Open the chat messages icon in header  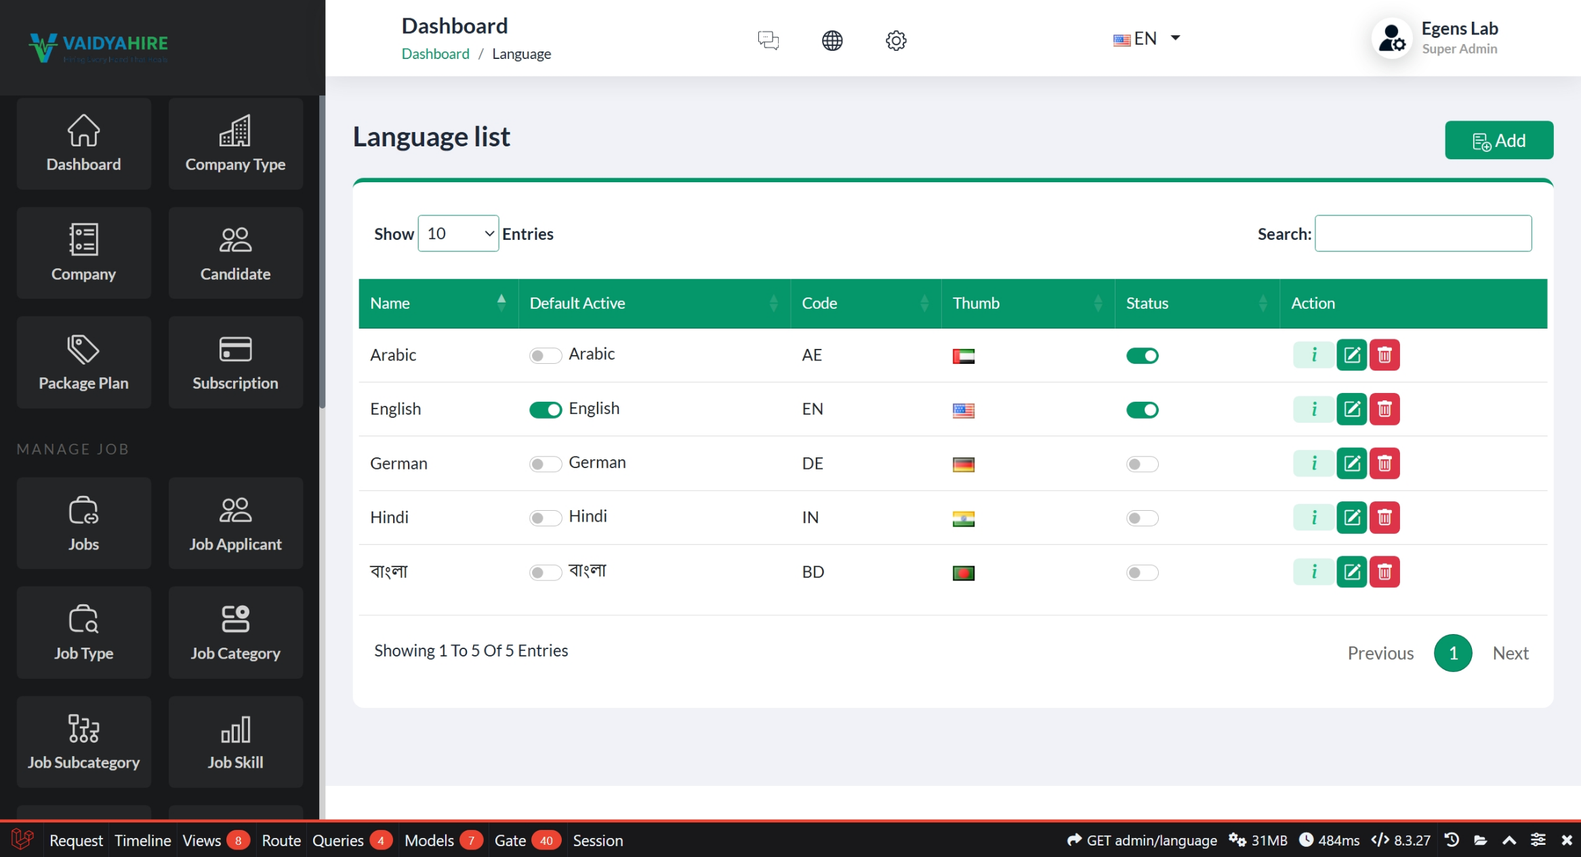[x=768, y=40]
